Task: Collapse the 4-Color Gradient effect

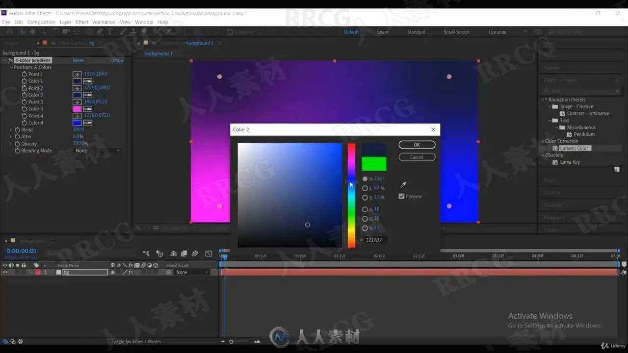Action: [4, 60]
